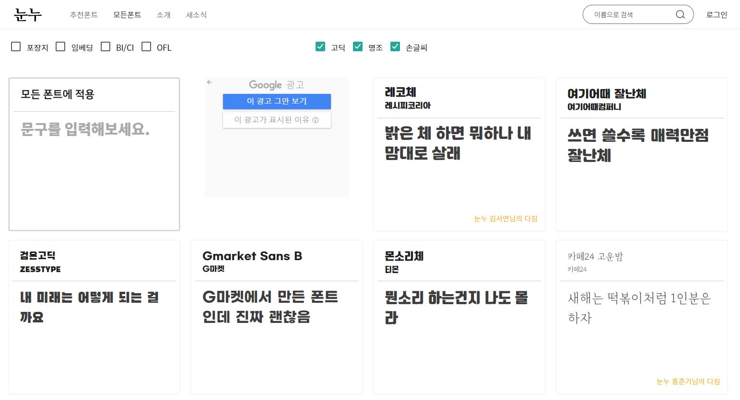740x400 pixels.
Task: Open the Gmarket Sans B font title
Action: (x=252, y=256)
